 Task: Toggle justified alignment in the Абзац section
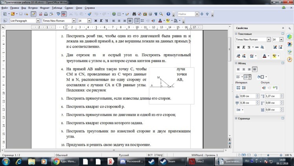tap(255, 69)
